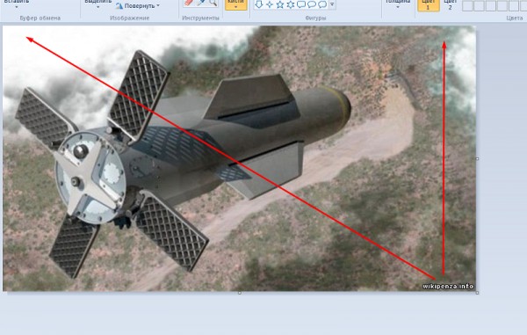
Task: Choose the cloud callout shape
Action: tap(322, 4)
